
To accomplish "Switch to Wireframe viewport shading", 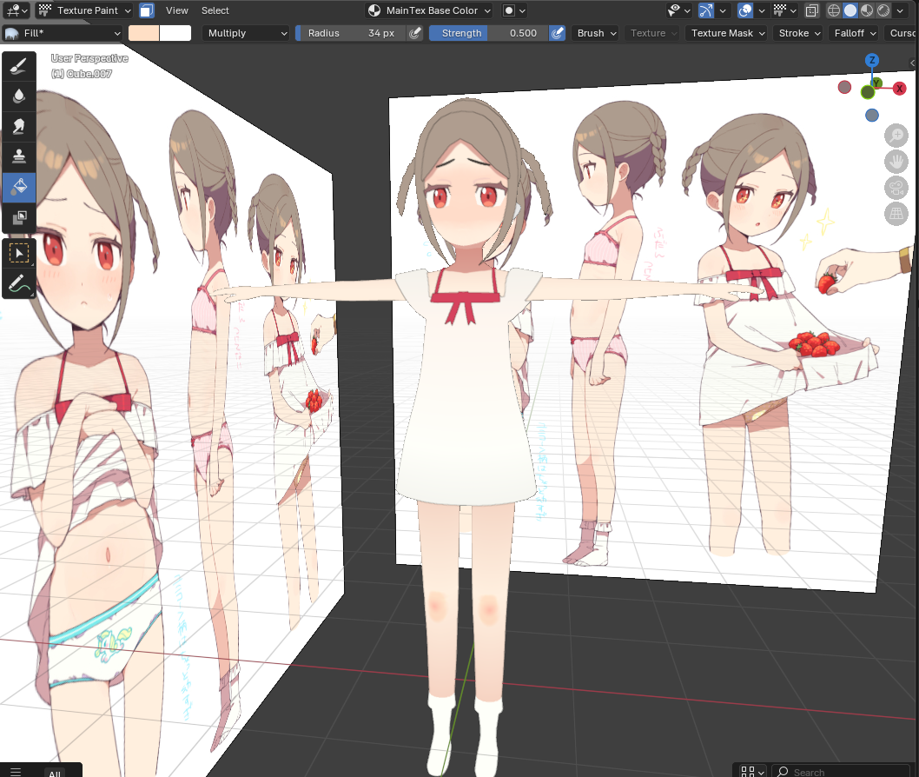I will click(833, 10).
